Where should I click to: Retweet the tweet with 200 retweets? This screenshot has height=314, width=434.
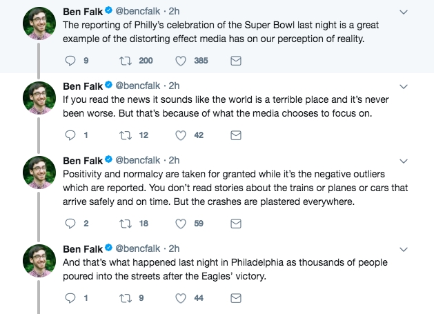click(126, 61)
